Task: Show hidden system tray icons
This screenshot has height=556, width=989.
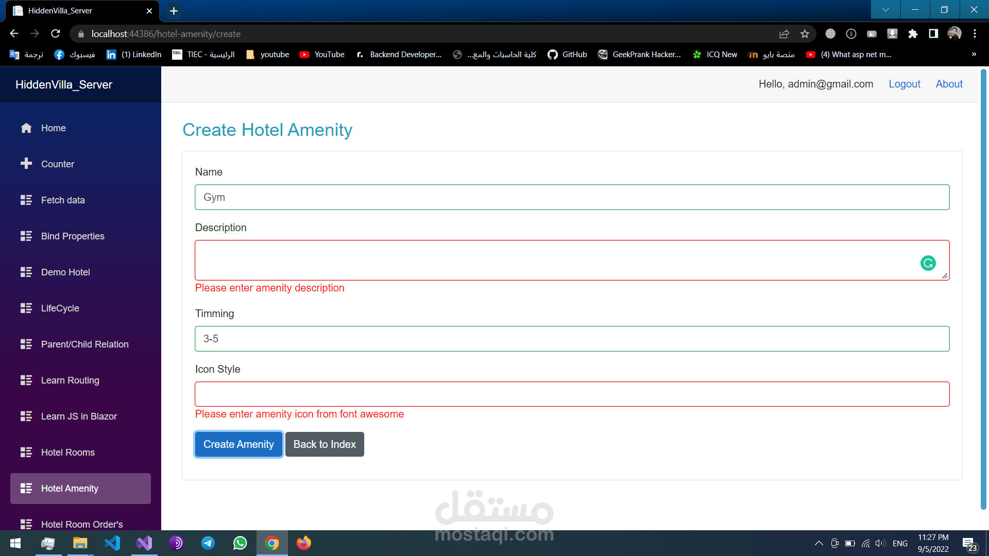Action: point(819,543)
